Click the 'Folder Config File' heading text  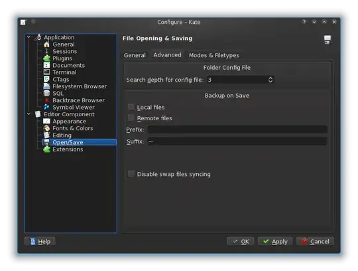click(227, 68)
